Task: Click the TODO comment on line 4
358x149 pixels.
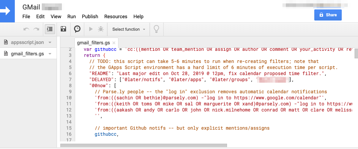Action: coord(204,61)
